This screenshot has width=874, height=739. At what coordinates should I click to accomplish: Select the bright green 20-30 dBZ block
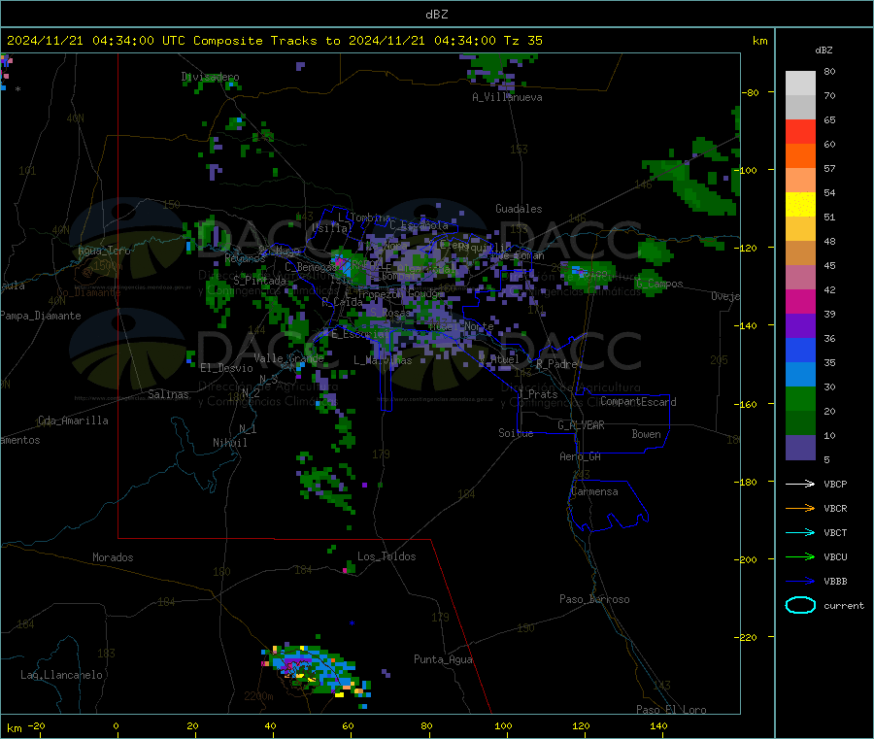(x=800, y=398)
